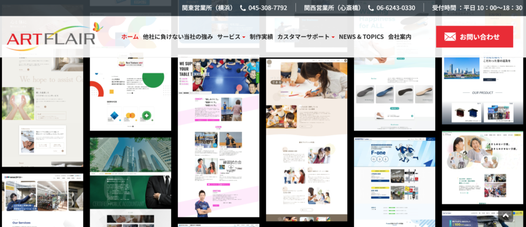Open the insole products website thumbnail
Image resolution: width=526 pixels, height=227 pixels.
pos(394,94)
